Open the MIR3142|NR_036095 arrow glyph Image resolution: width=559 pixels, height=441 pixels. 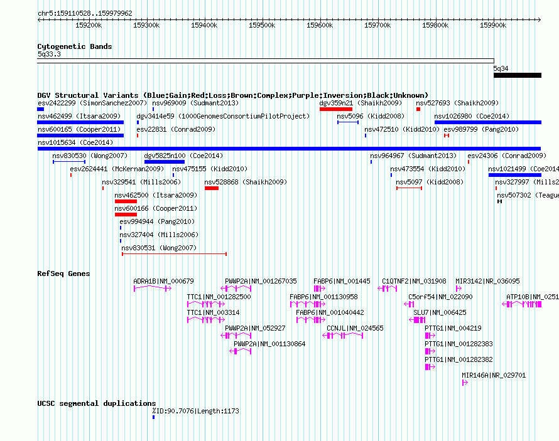pyautogui.click(x=459, y=289)
